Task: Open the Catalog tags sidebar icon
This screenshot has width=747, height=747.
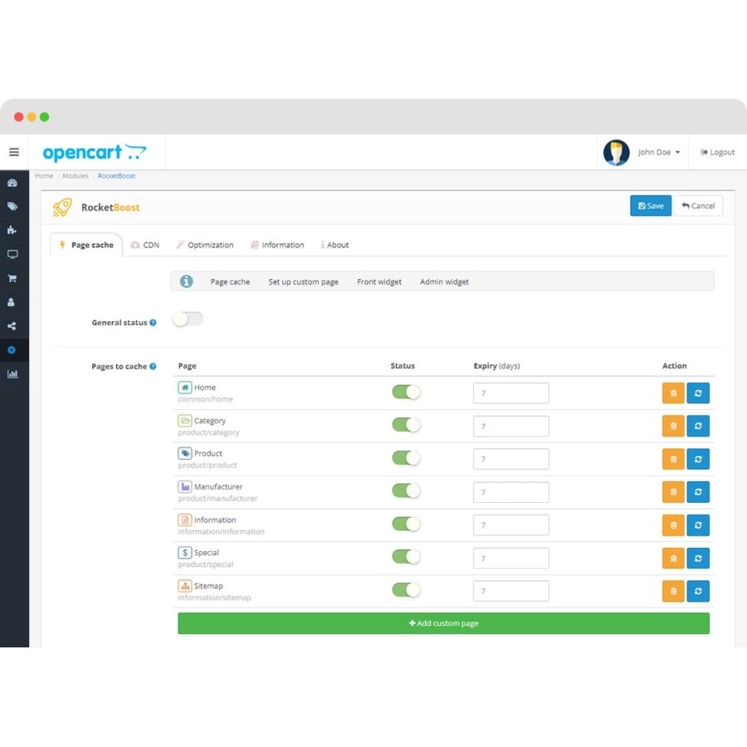Action: pos(12,207)
